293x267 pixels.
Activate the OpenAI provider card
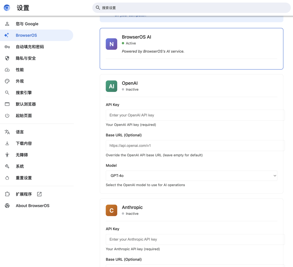click(191, 86)
